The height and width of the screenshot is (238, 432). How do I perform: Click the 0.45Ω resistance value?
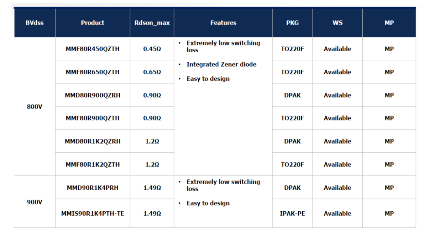tap(152, 49)
